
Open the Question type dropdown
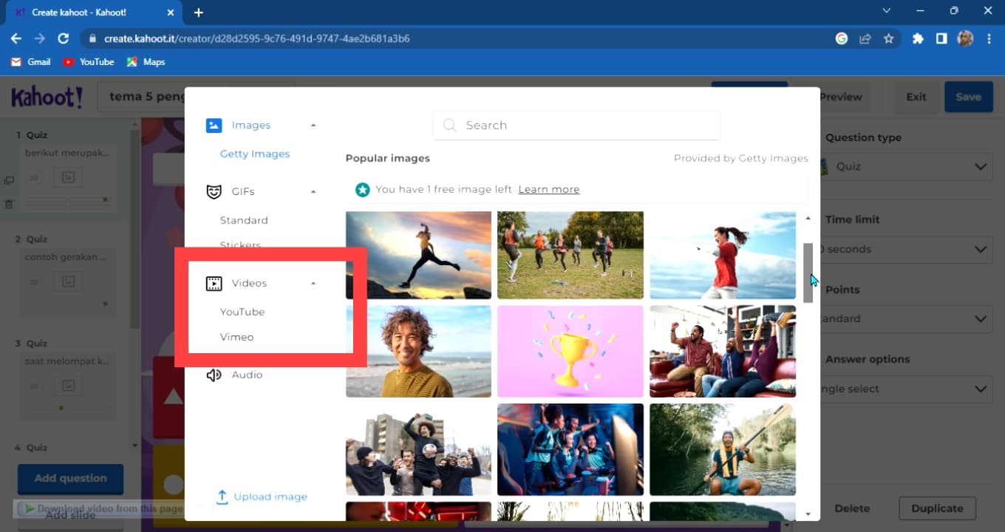905,166
